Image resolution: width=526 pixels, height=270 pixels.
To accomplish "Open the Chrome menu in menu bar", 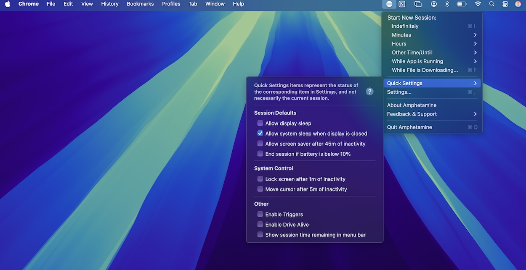I will tap(29, 4).
